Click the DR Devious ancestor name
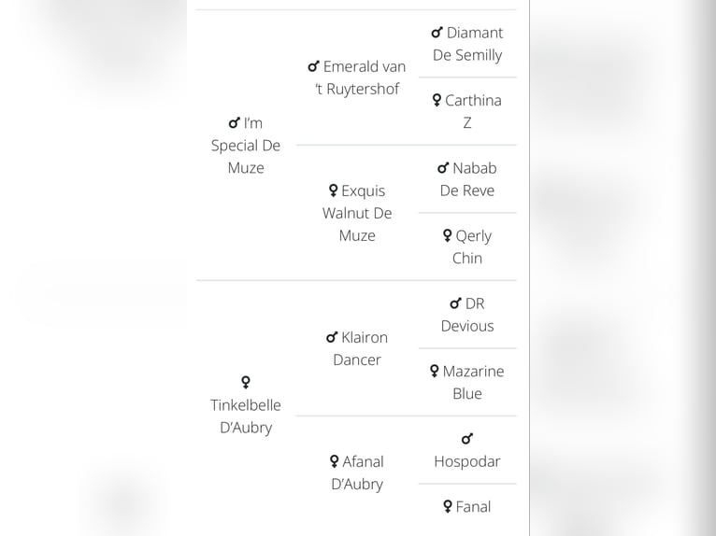716x536 pixels. point(467,315)
